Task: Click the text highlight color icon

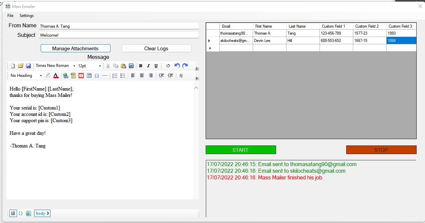Action: (x=48, y=76)
